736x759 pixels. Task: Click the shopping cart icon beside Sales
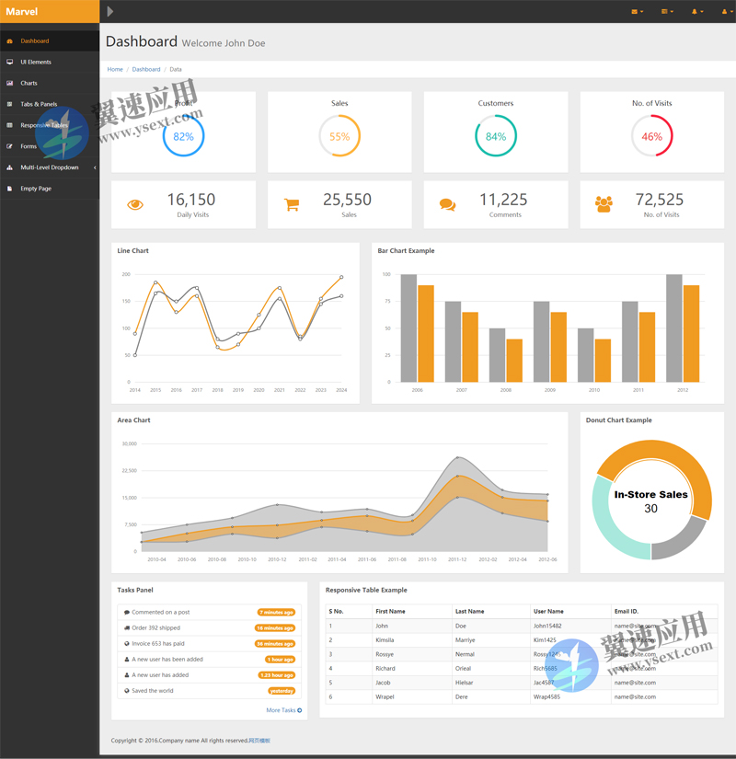point(292,205)
